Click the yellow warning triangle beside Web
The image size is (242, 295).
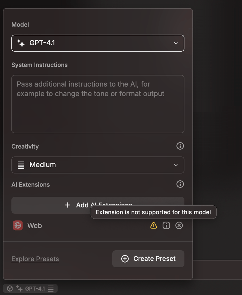point(153,225)
